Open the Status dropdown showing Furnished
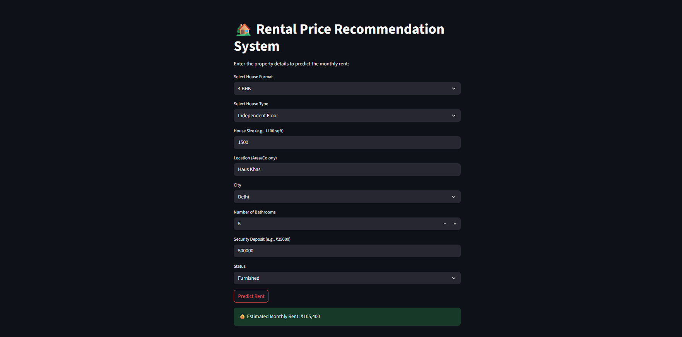Screen dimensions: 682x337 point(347,278)
